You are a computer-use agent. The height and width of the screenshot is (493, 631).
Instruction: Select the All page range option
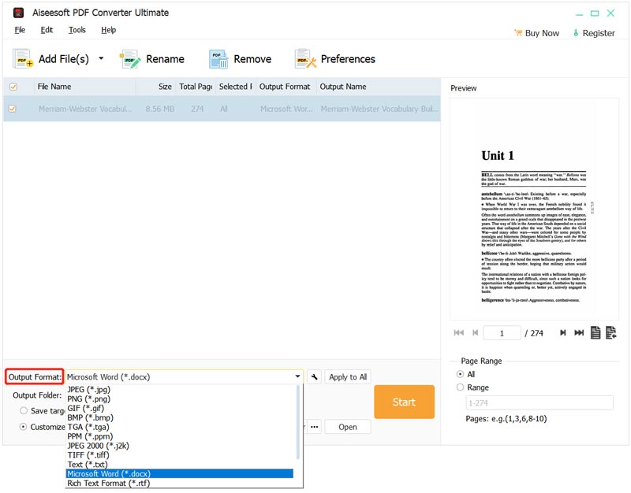(461, 374)
